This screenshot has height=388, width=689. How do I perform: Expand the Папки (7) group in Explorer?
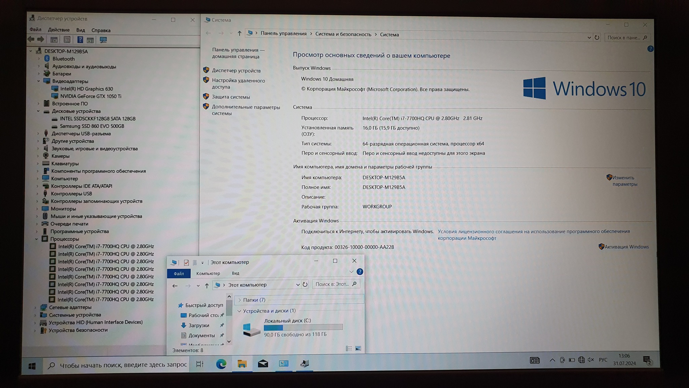pos(240,300)
